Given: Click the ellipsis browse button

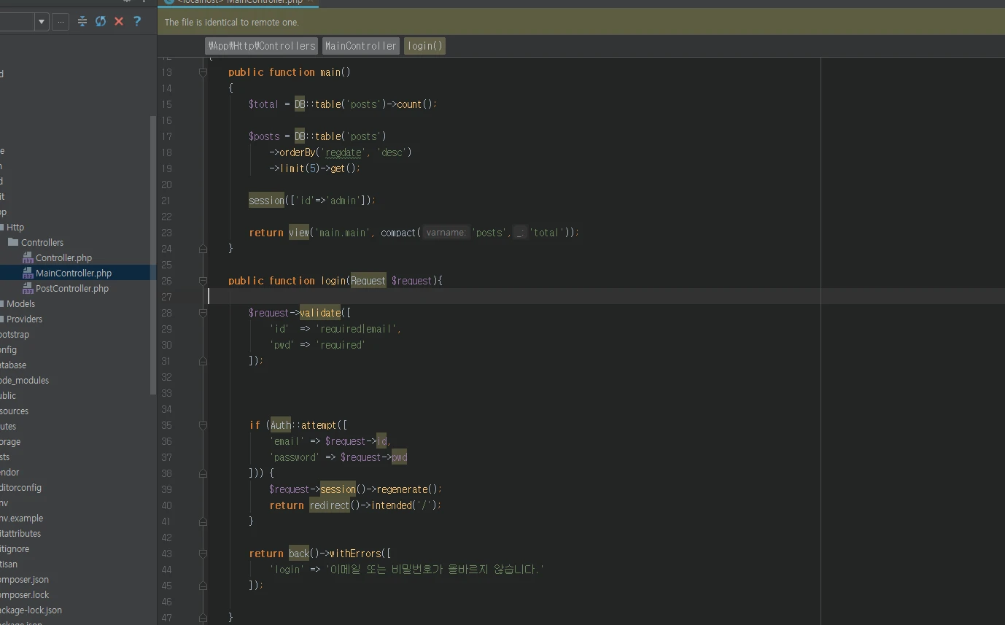Looking at the screenshot, I should click(61, 22).
